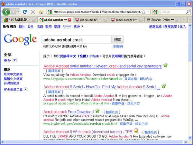Image resolution: width=193 pixels, height=145 pixels.
Task: Click 只要搜尋中文（繁體）的結果 link
Action: [x=78, y=56]
